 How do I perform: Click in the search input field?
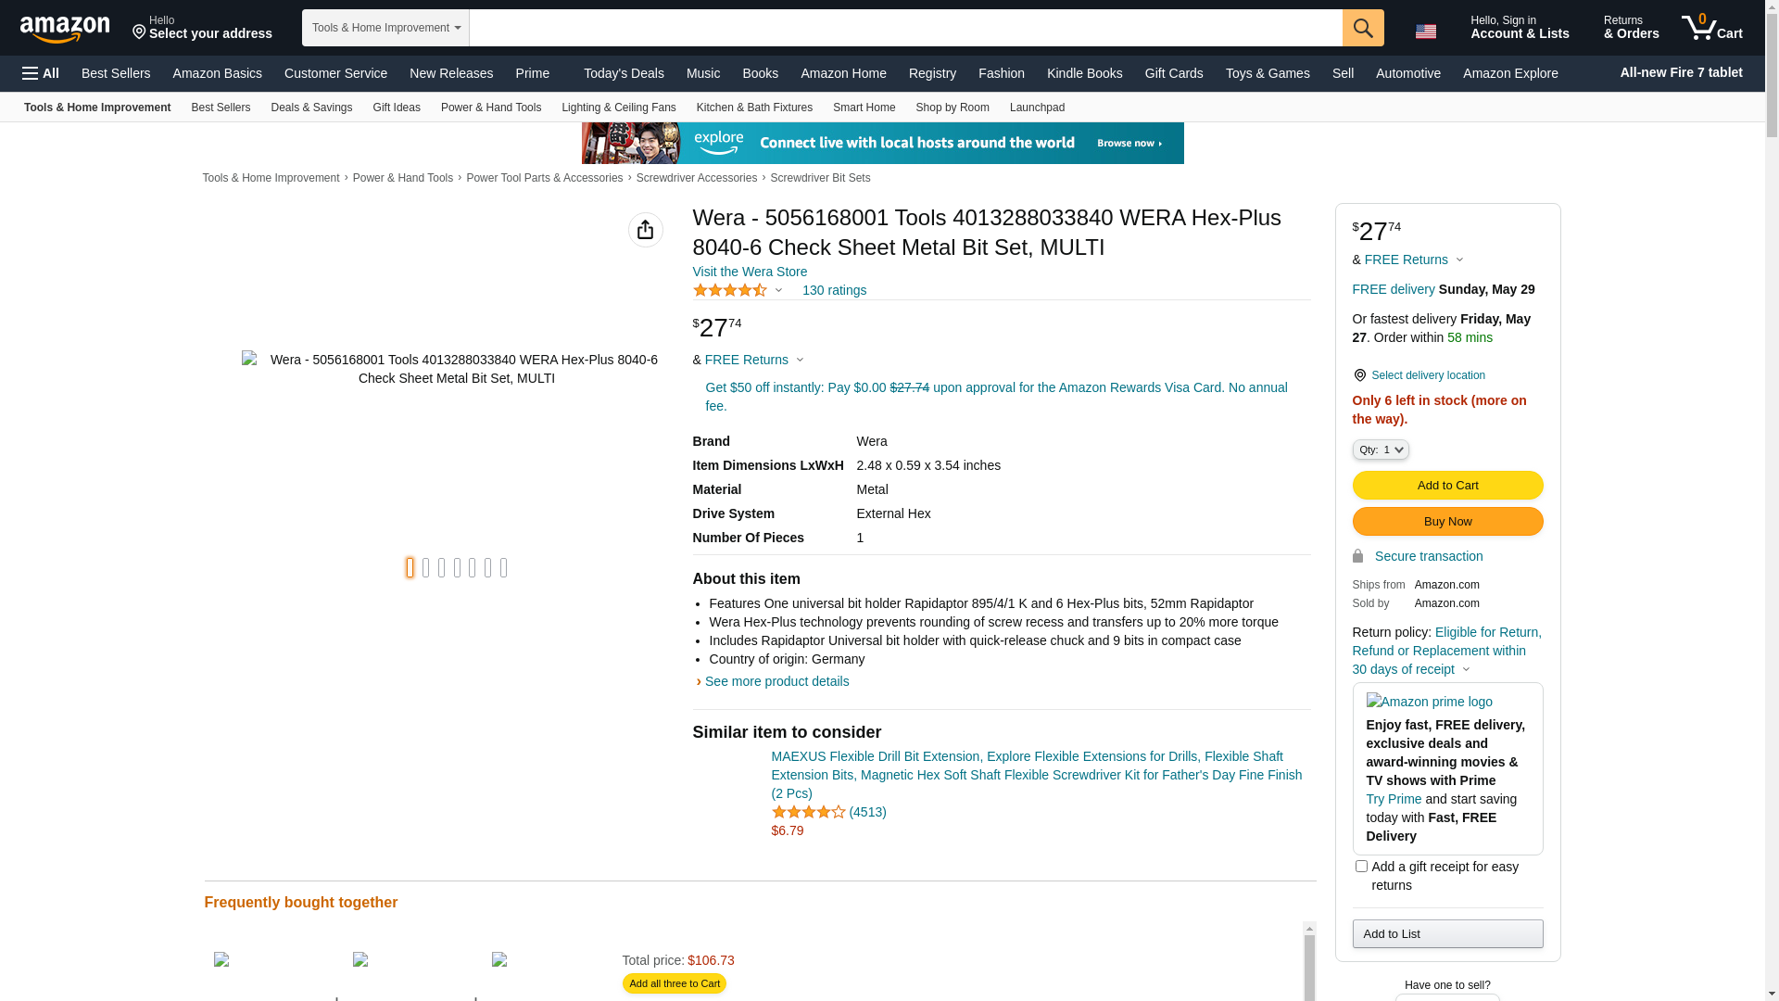click(904, 28)
